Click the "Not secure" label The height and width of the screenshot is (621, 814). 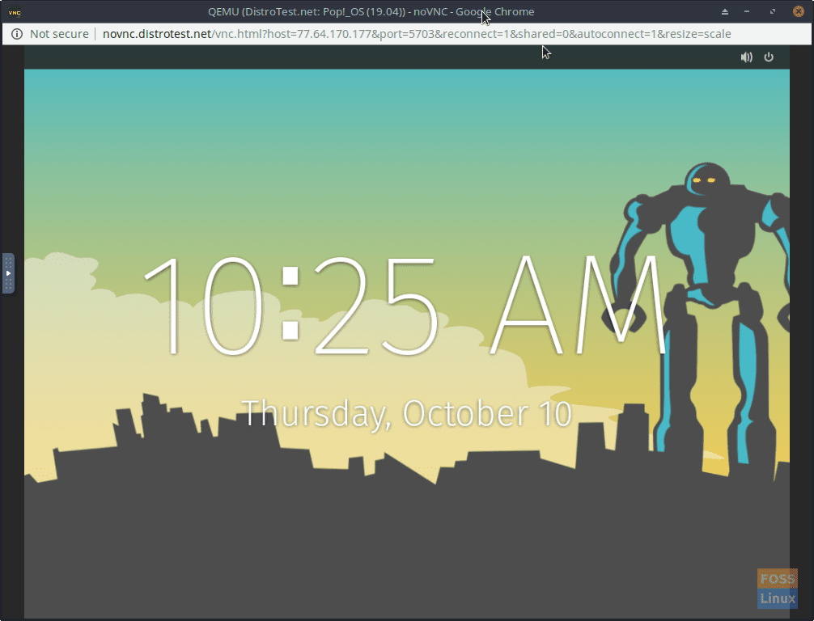click(x=59, y=34)
